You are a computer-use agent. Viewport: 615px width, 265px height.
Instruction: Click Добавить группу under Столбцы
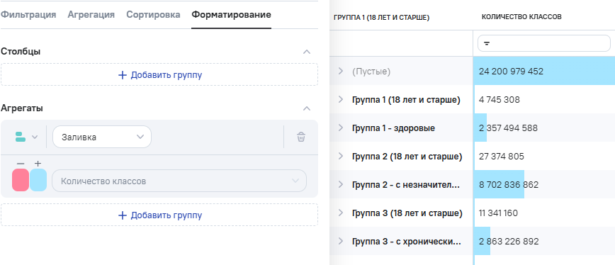pos(159,75)
